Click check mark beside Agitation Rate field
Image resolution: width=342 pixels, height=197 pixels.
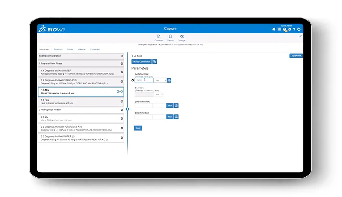[133, 80]
